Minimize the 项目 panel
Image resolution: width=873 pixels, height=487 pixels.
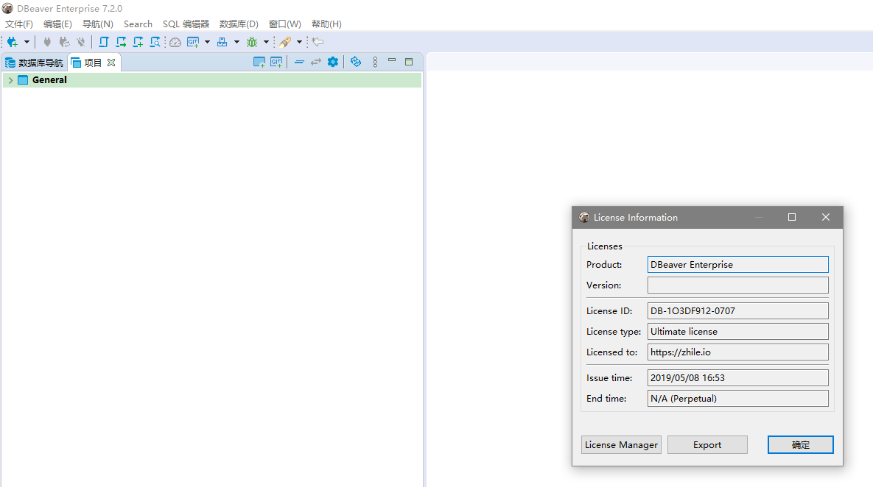392,60
